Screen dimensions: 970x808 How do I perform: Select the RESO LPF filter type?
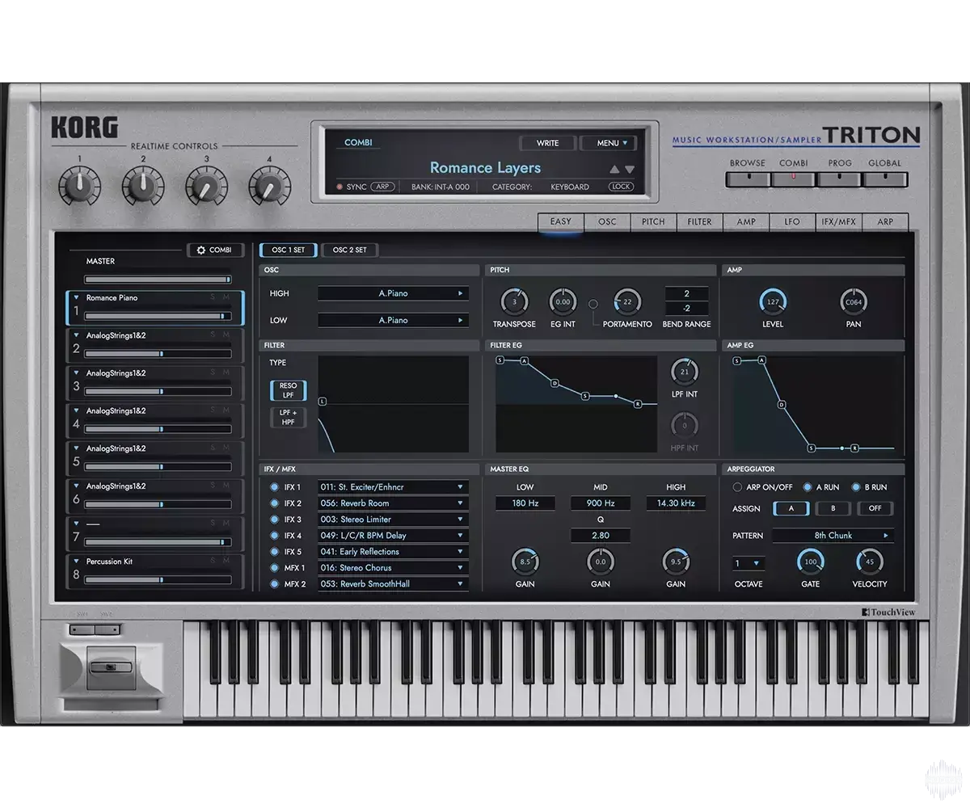click(x=288, y=390)
